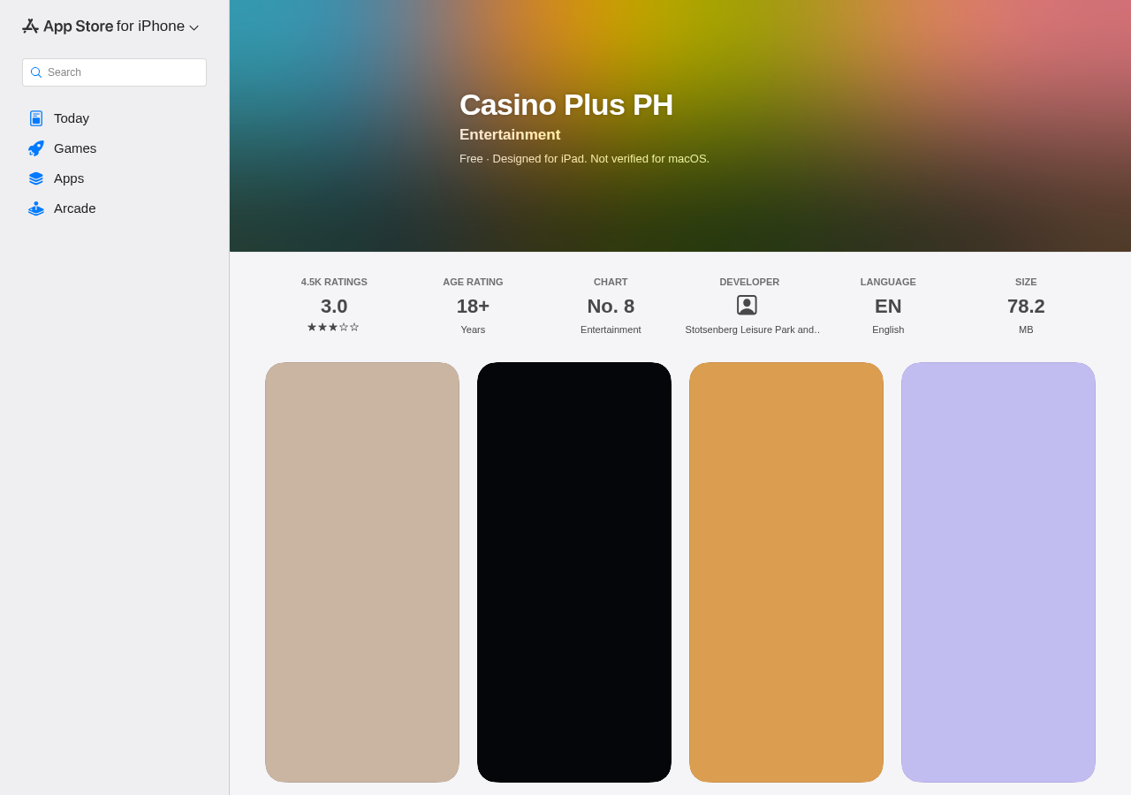
Task: Click the Years label under 18+
Action: coord(473,329)
